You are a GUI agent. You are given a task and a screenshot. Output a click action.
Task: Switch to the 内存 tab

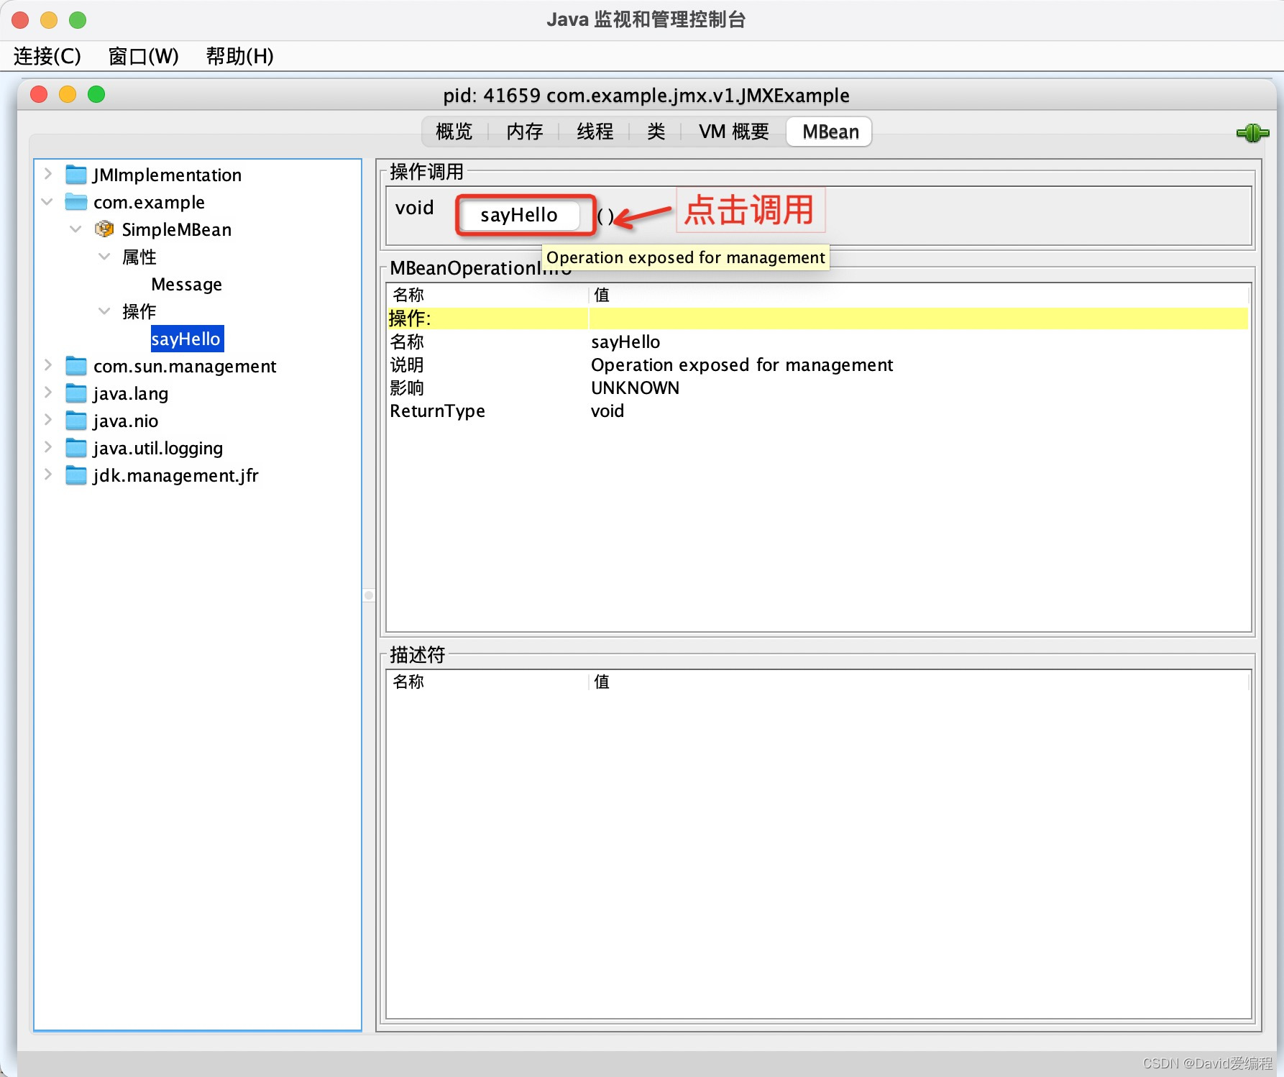[x=524, y=132]
